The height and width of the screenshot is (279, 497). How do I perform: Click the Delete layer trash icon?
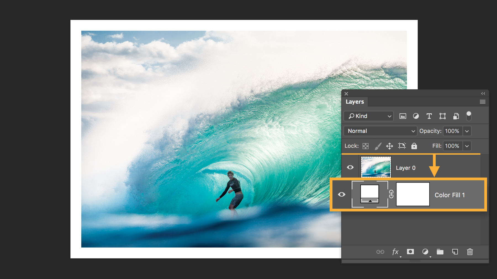(470, 252)
